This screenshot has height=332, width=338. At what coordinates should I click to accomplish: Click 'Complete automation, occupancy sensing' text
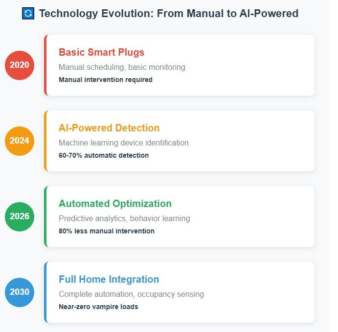pyautogui.click(x=131, y=294)
